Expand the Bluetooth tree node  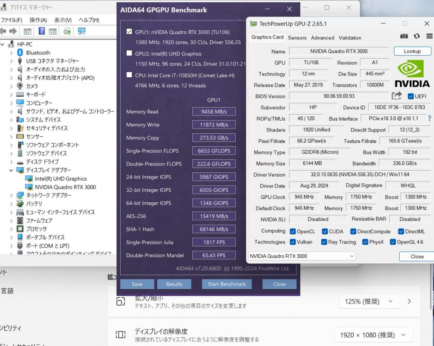(11, 53)
